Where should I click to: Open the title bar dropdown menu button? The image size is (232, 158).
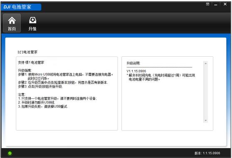coord(208,4)
